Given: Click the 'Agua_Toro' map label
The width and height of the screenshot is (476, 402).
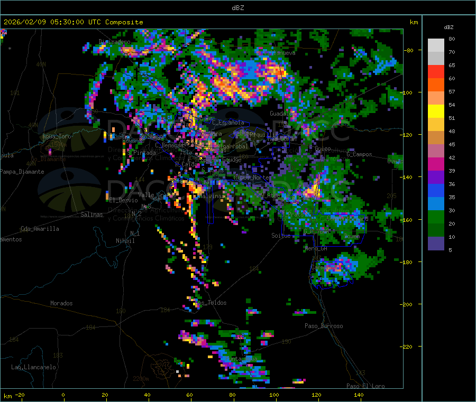Looking at the screenshot, I should pyautogui.click(x=57, y=136).
